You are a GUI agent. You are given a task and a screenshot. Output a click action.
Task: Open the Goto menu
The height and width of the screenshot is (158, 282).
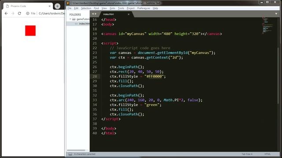point(112,8)
